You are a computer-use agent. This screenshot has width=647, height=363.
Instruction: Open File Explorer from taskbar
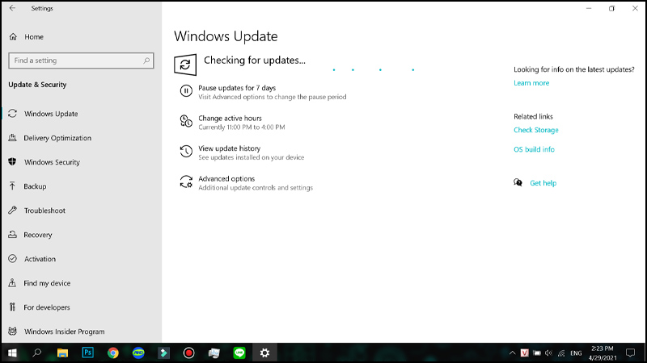[x=62, y=353]
